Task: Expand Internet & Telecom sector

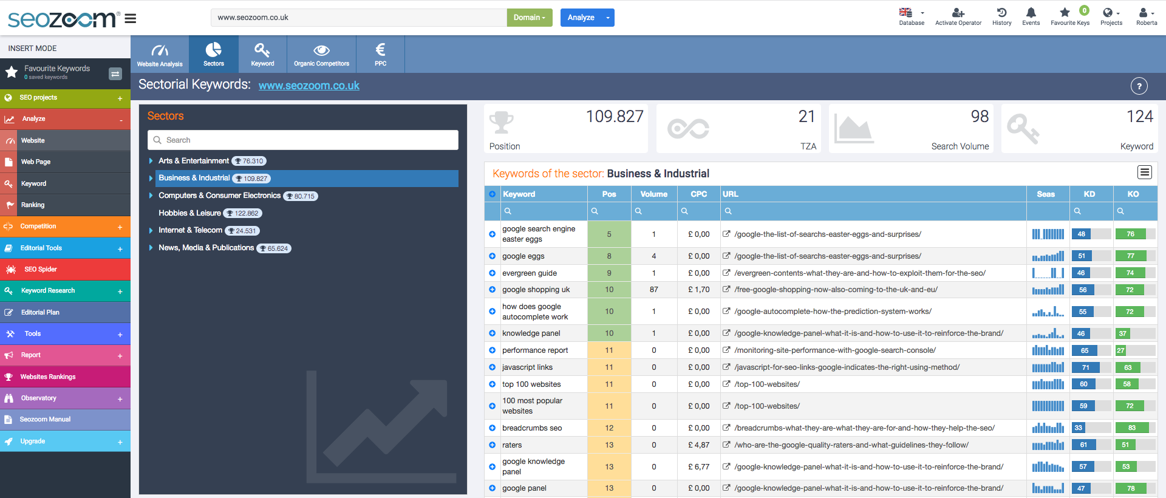Action: click(151, 230)
